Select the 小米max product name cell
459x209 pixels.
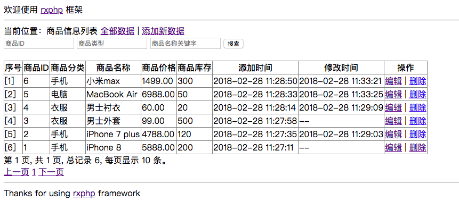pos(114,81)
